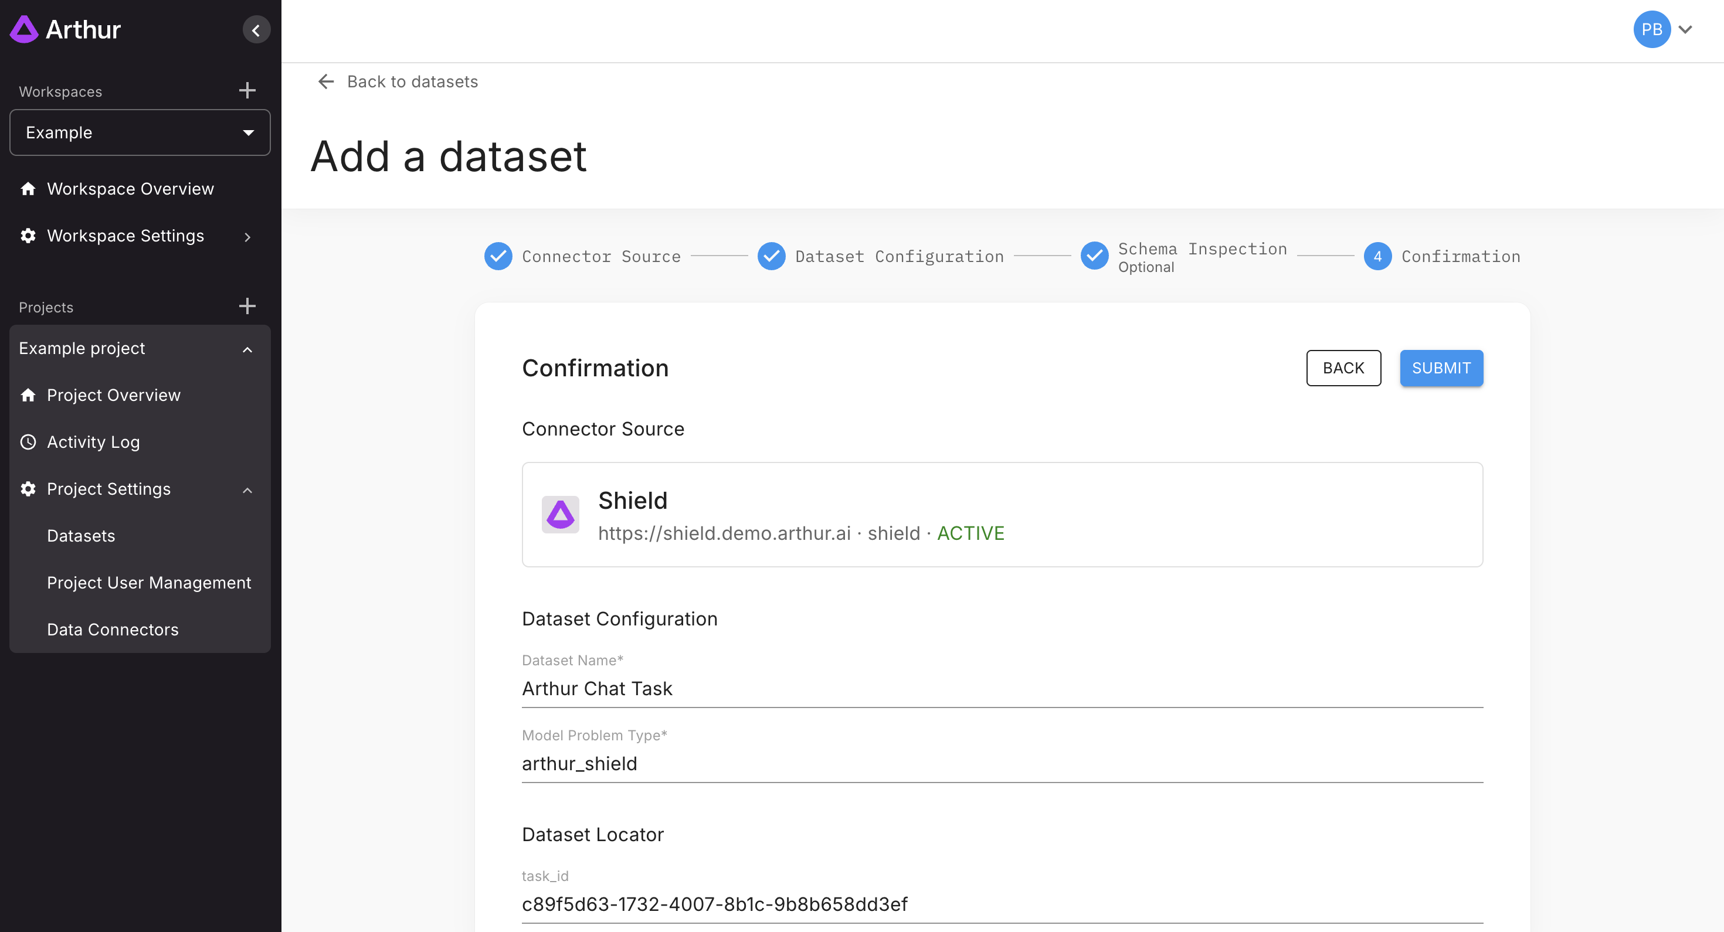Click the Shield connector logo icon
Screen dimensions: 1724x932
point(560,515)
